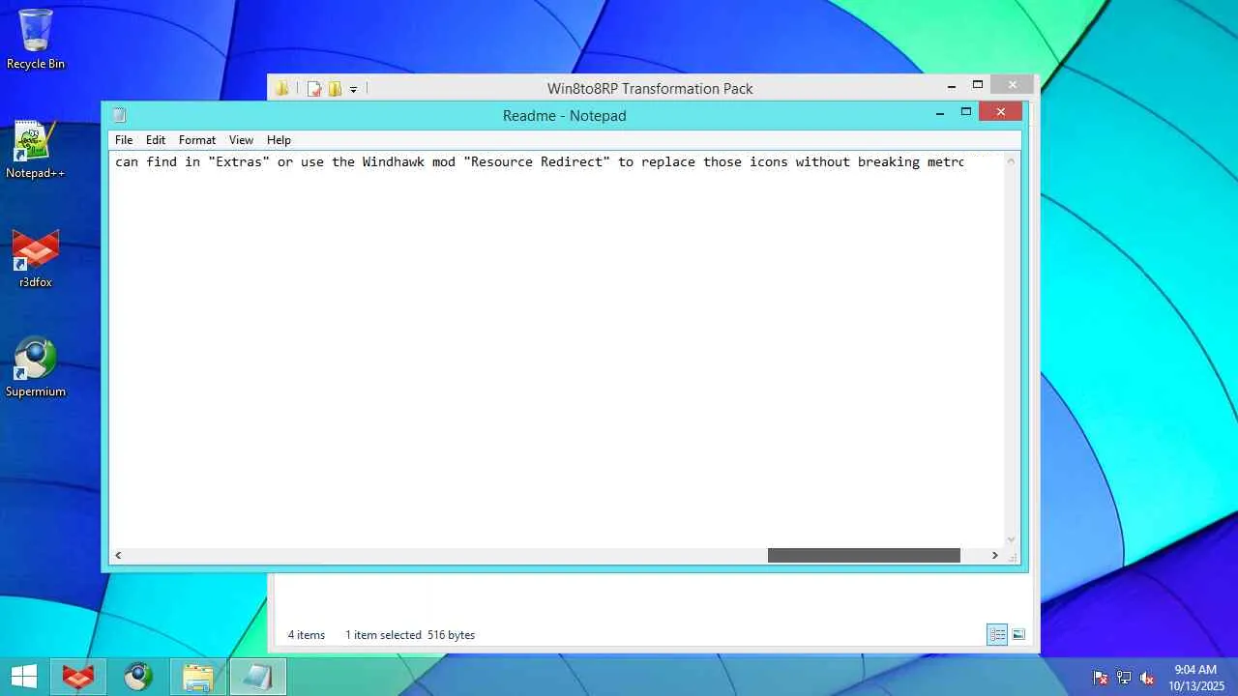The height and width of the screenshot is (696, 1238).
Task: Select the Notepad++ desktop shortcut
Action: (x=36, y=150)
